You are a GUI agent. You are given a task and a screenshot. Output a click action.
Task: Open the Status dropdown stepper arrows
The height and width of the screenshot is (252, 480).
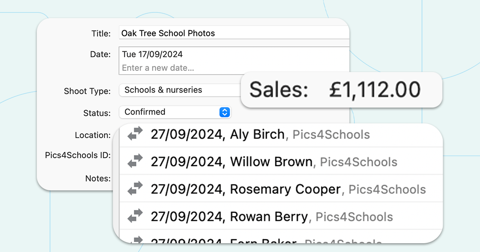pos(225,112)
